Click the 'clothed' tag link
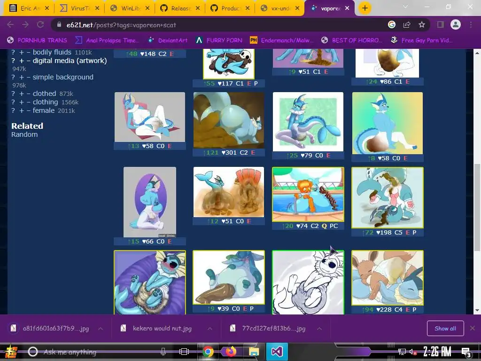481x361 pixels. pyautogui.click(x=44, y=94)
